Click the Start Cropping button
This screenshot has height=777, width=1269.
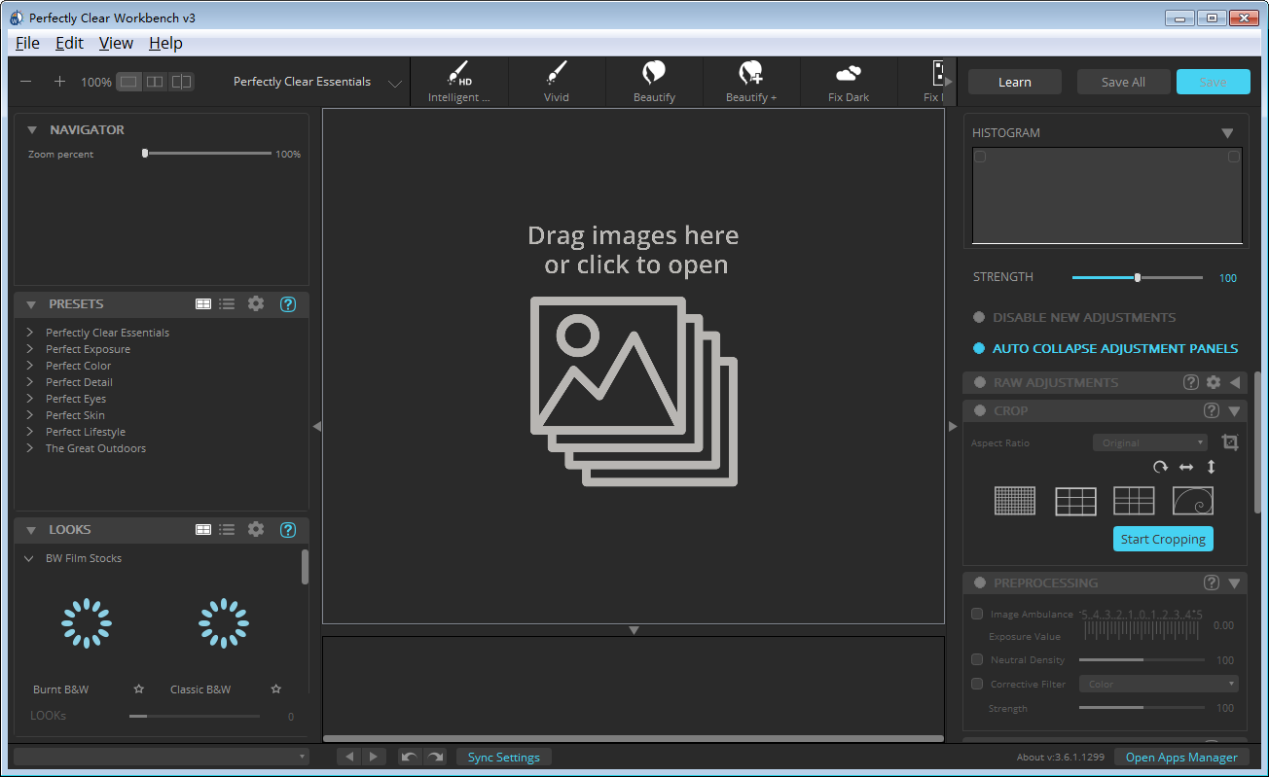click(1163, 539)
